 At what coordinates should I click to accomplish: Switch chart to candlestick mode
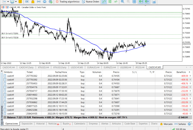[110, 2]
